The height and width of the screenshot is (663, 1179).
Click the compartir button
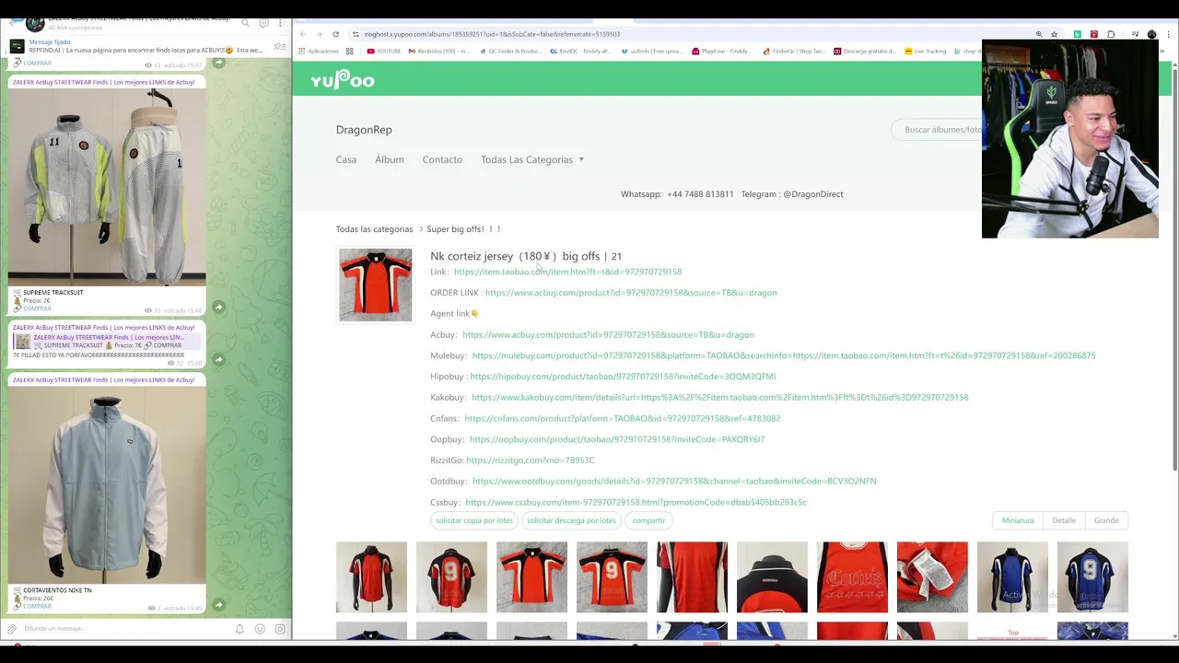648,520
